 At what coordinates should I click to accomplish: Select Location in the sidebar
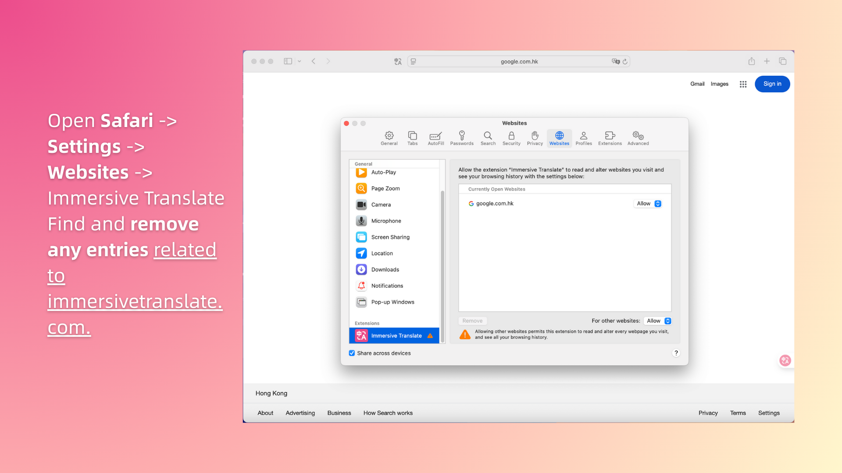click(394, 253)
